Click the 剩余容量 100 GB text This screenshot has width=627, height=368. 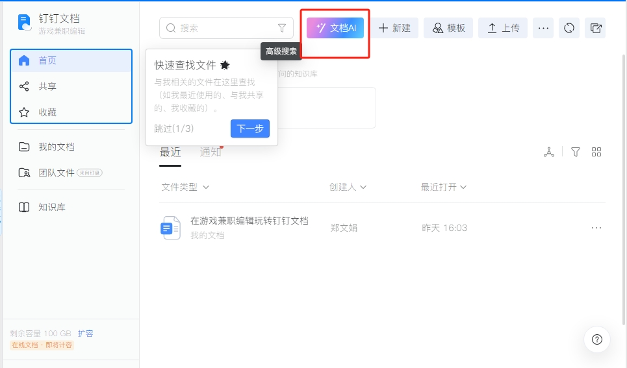(40, 333)
